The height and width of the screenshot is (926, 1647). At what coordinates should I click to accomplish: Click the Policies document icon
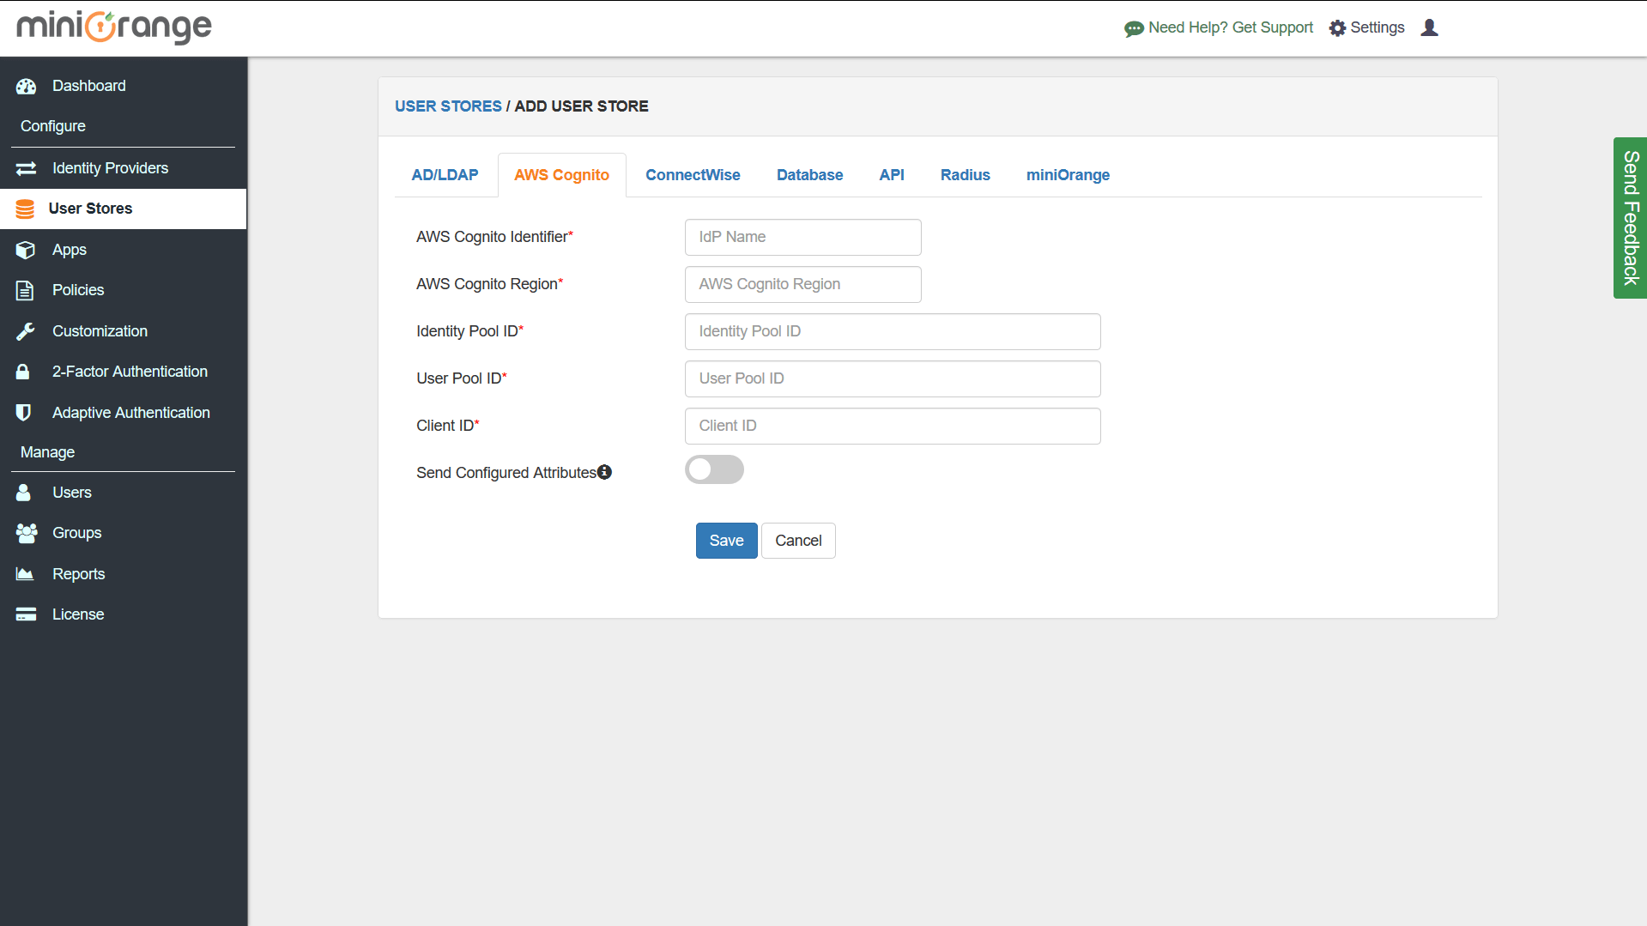click(25, 290)
